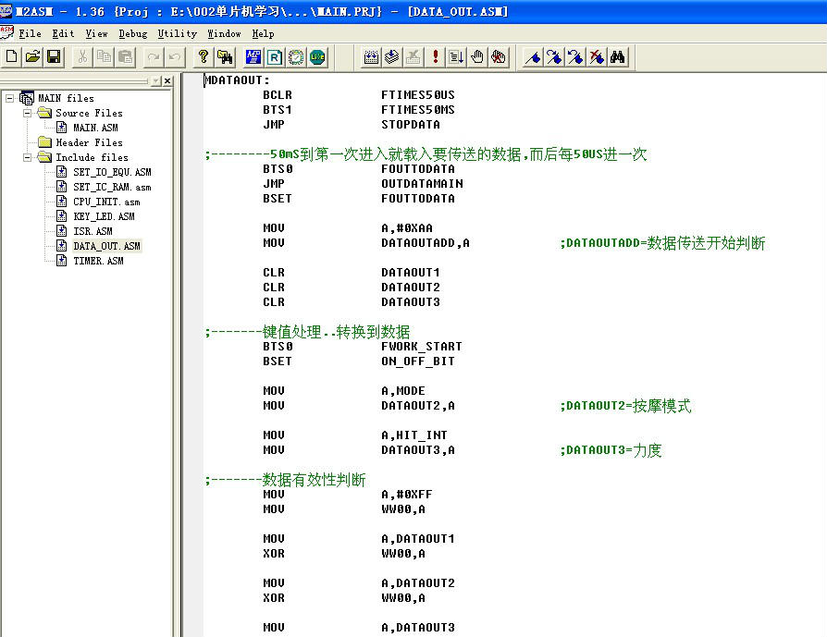Click the first bookmark flag icon
827x637 pixels.
pyautogui.click(x=533, y=57)
